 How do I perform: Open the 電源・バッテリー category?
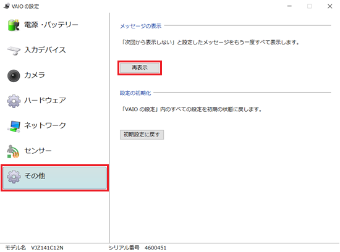click(51, 25)
